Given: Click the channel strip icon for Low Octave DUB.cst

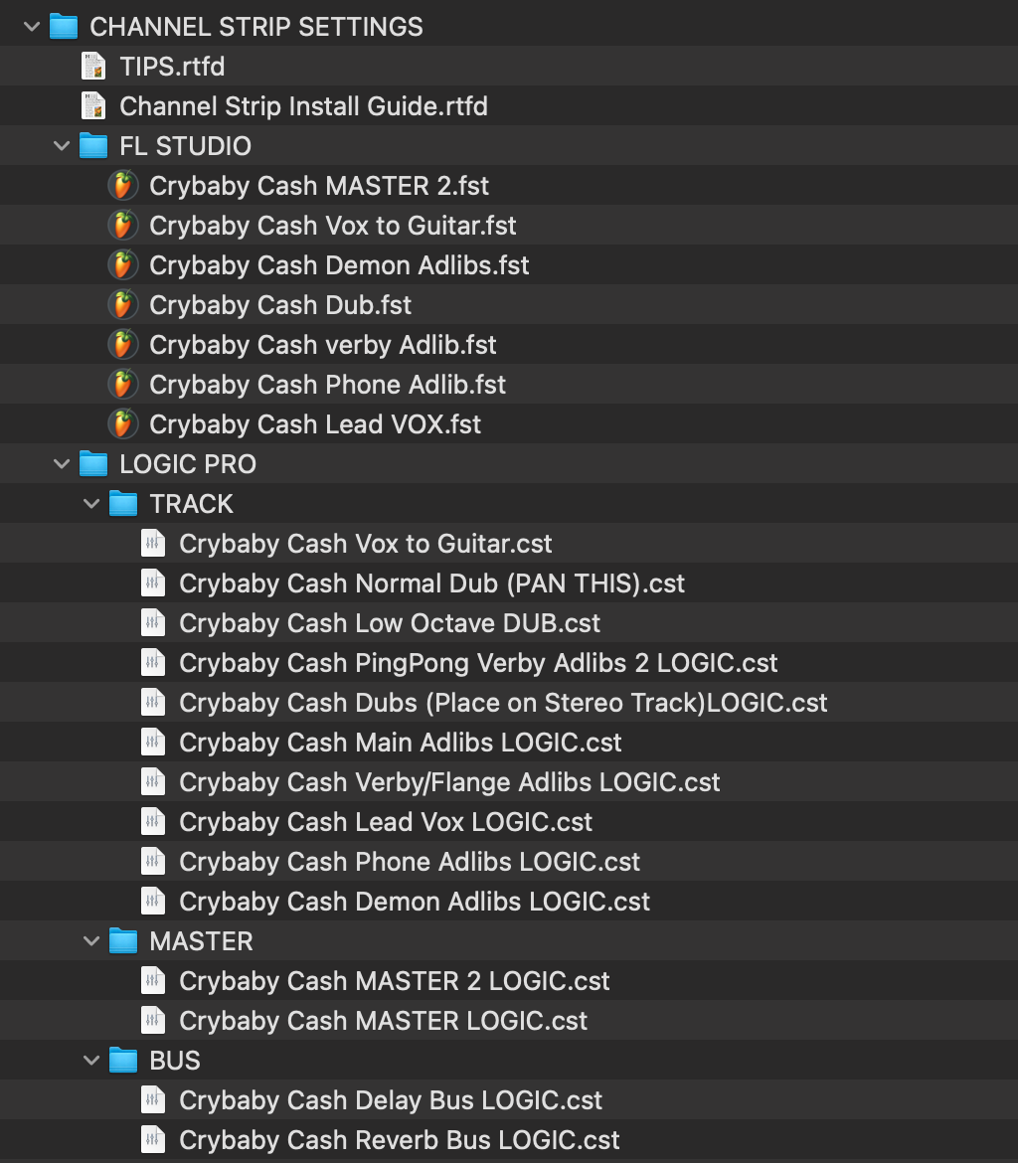Looking at the screenshot, I should pyautogui.click(x=152, y=623).
